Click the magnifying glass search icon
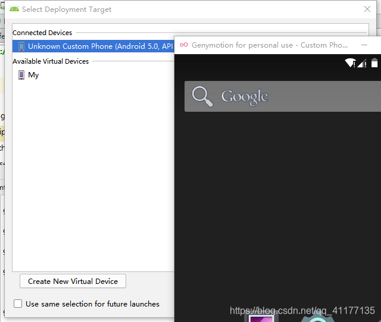This screenshot has width=381, height=322. (202, 96)
